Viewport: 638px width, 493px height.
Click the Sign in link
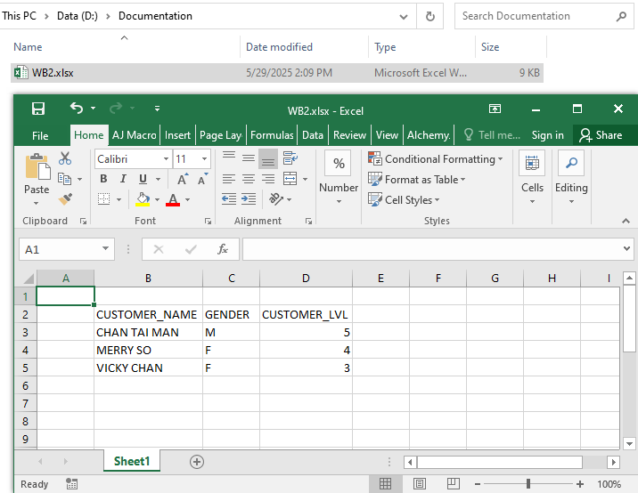coord(548,135)
